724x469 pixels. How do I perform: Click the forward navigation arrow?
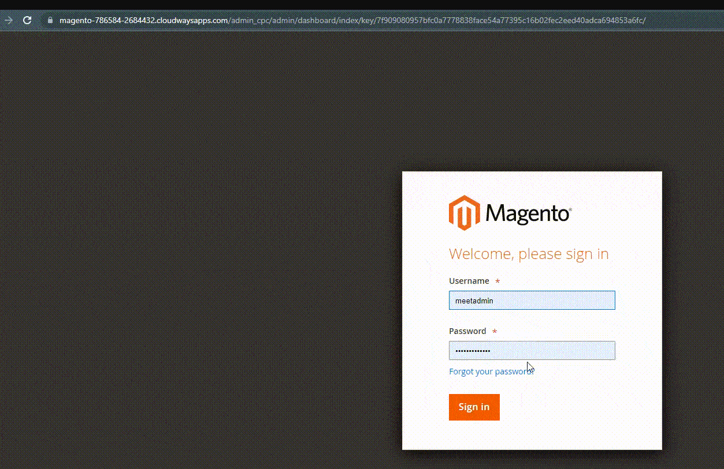tap(8, 20)
